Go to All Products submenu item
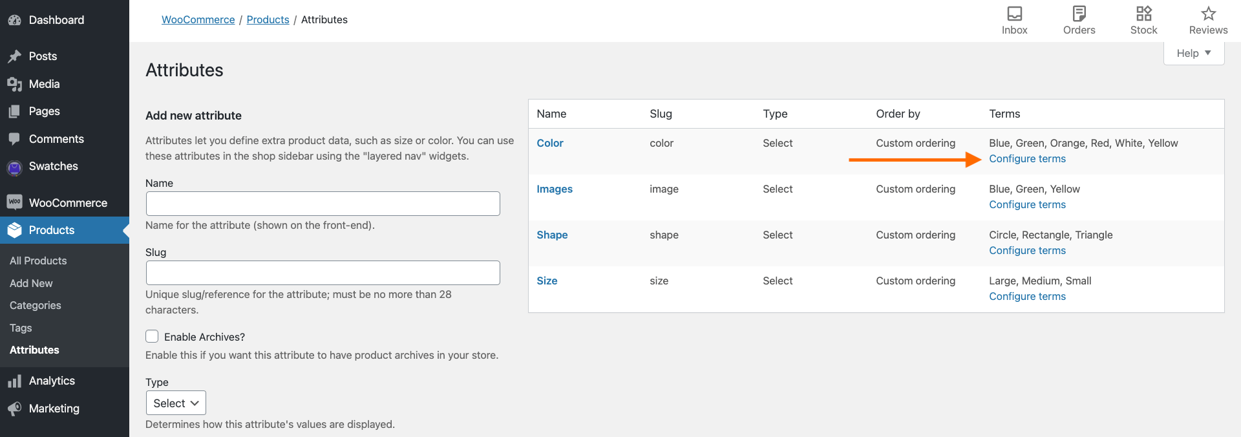 pyautogui.click(x=38, y=261)
